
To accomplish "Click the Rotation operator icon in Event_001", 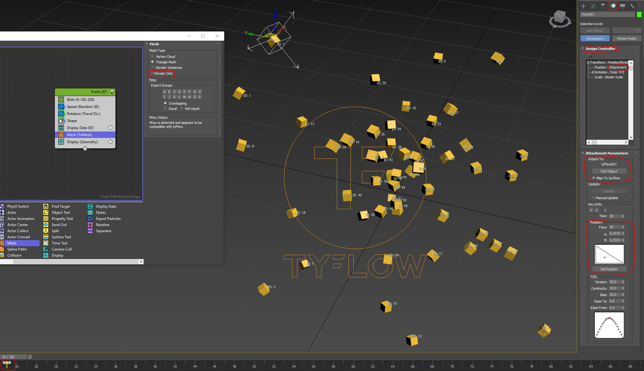I will pos(61,114).
